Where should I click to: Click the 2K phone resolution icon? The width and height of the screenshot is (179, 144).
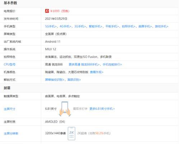pos(72,134)
